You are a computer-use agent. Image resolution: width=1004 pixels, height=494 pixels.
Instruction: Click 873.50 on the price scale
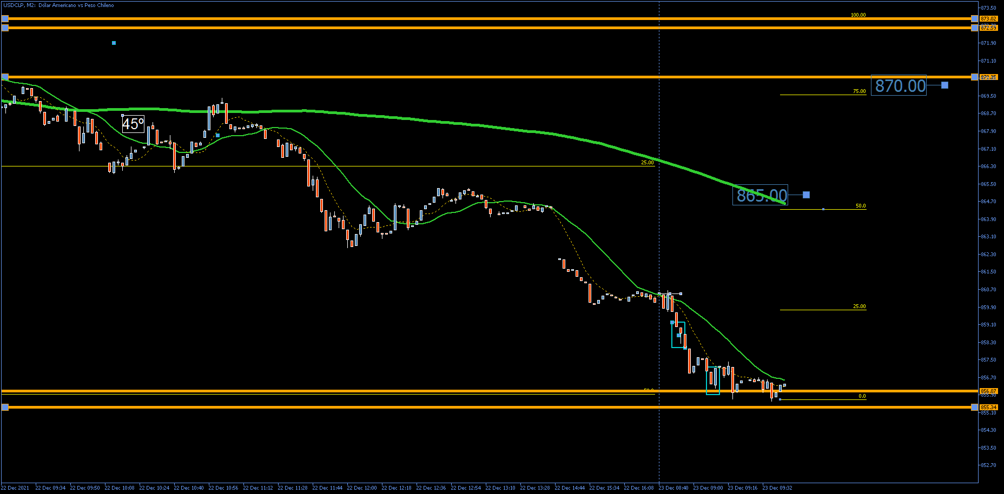(x=988, y=8)
